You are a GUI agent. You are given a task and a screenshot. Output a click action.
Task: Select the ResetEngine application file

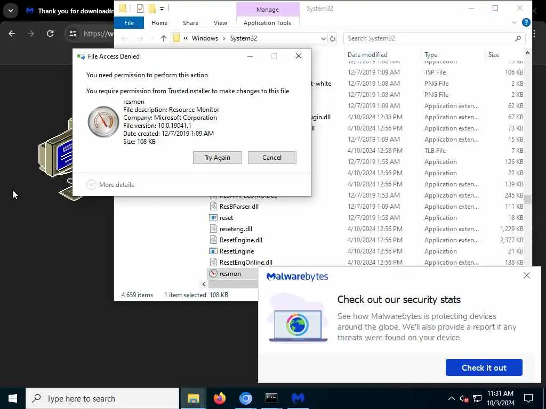[x=237, y=251]
